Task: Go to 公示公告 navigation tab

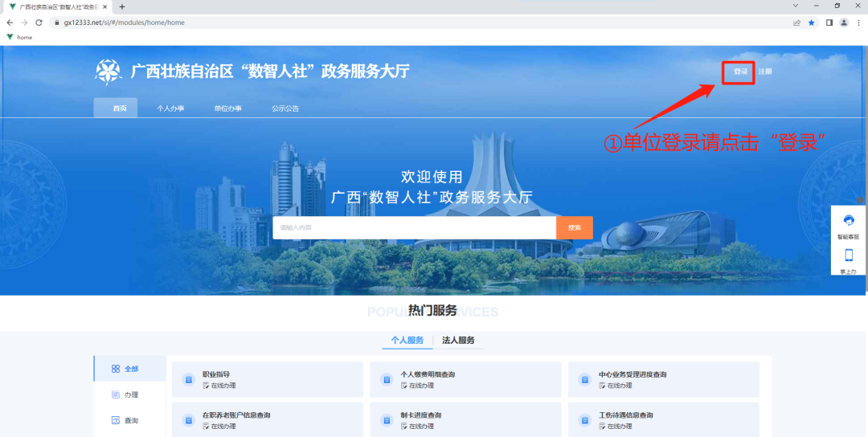Action: pos(285,108)
